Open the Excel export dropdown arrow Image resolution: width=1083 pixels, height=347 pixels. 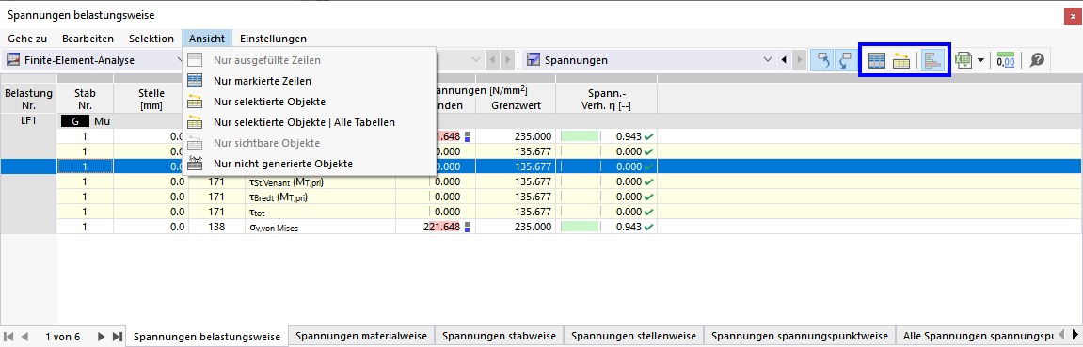(980, 61)
